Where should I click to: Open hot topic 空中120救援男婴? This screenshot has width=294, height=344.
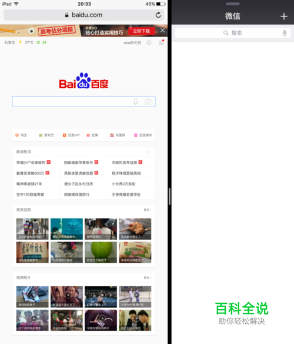click(30, 194)
